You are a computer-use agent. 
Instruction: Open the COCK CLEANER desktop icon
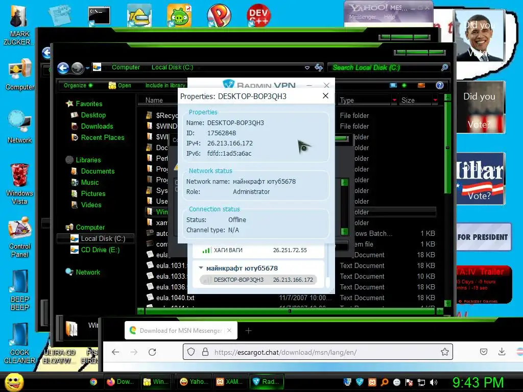[x=19, y=344]
